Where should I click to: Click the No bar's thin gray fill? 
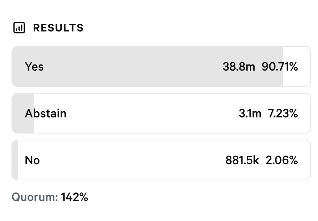pos(15,160)
